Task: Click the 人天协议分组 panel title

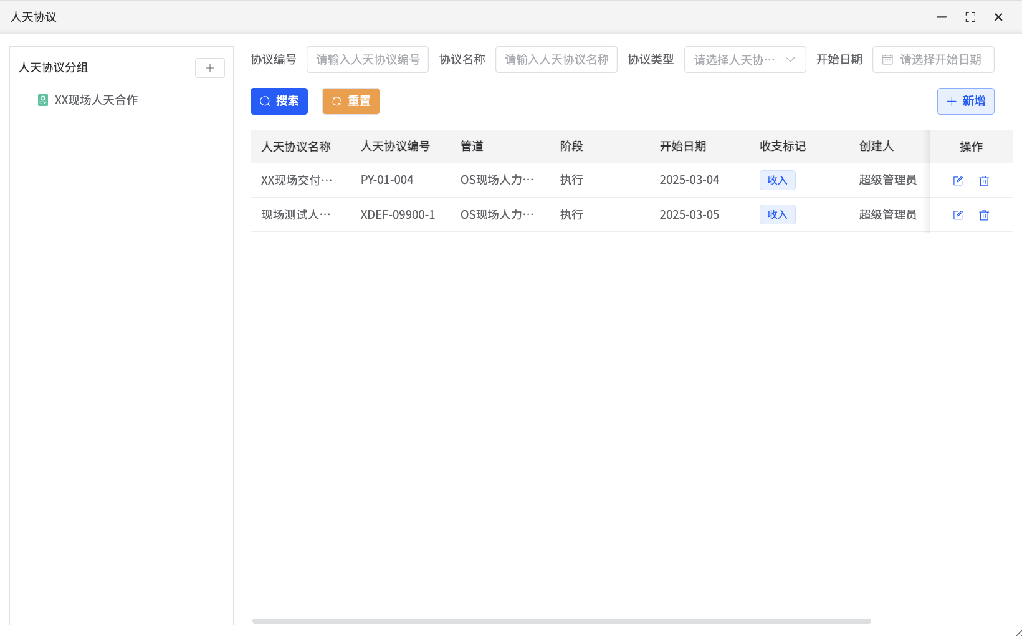Action: (54, 67)
